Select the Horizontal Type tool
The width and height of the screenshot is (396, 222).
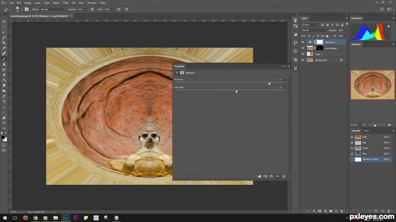pyautogui.click(x=4, y=102)
